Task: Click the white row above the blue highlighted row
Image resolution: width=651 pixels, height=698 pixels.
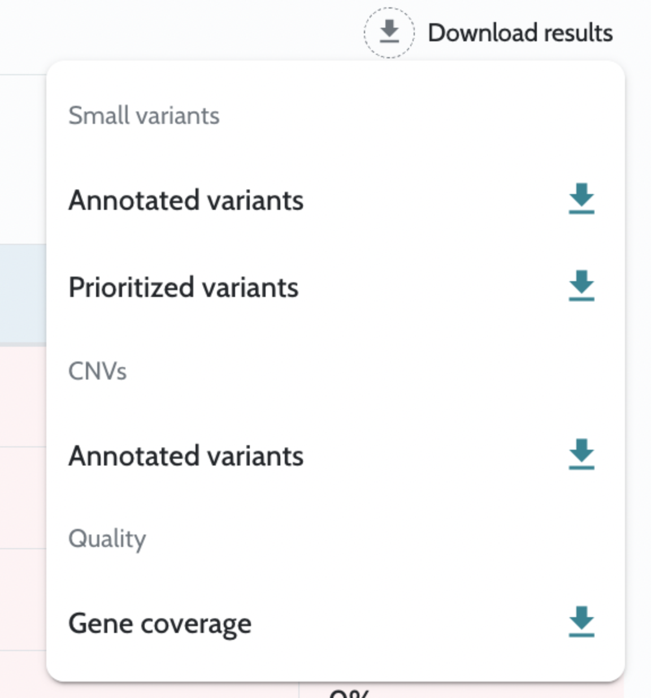Action: pyautogui.click(x=23, y=160)
